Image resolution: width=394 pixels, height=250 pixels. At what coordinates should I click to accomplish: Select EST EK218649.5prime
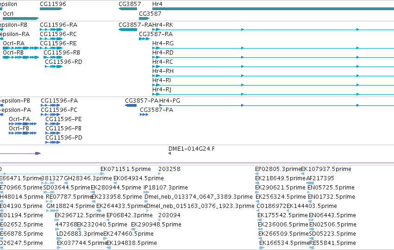(x=280, y=178)
